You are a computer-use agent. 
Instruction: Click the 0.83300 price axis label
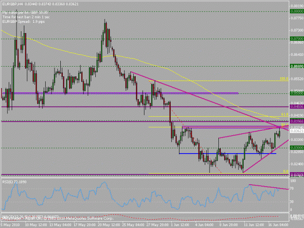[297, 140]
